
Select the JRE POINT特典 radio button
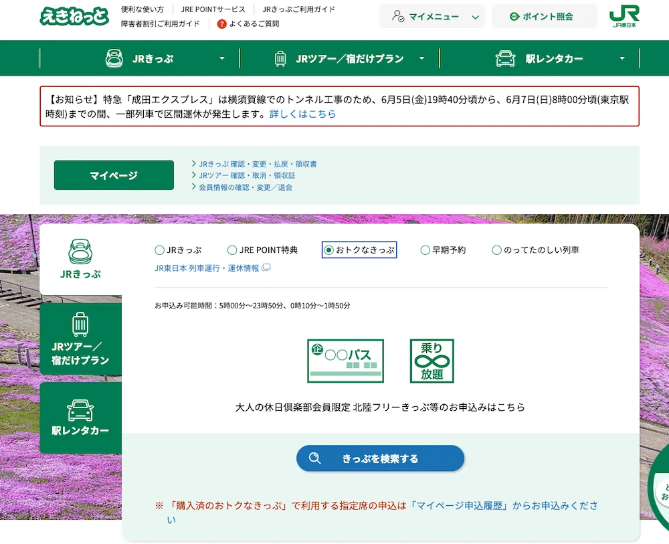[232, 250]
